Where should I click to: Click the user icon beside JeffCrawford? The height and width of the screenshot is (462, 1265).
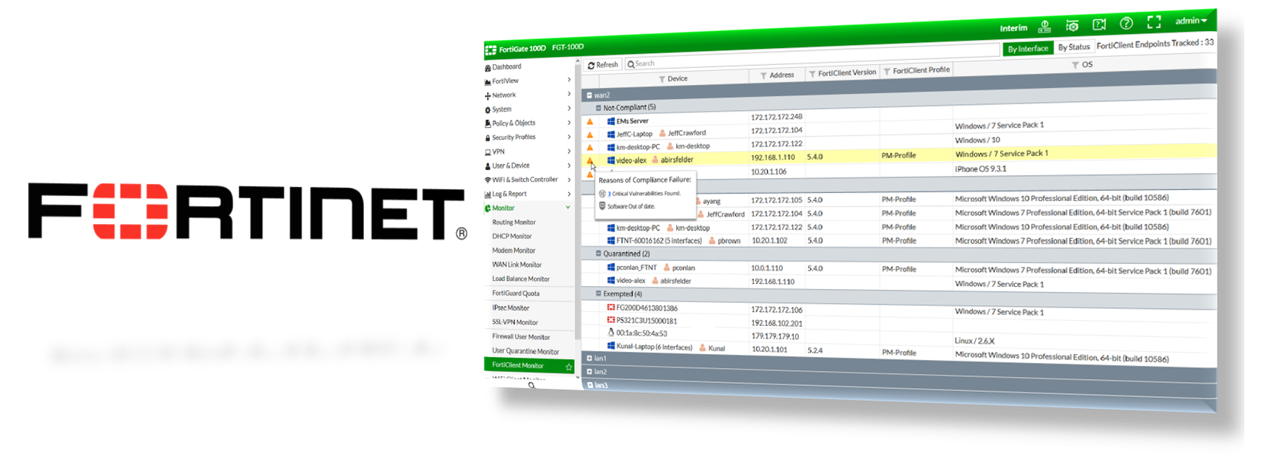point(662,134)
